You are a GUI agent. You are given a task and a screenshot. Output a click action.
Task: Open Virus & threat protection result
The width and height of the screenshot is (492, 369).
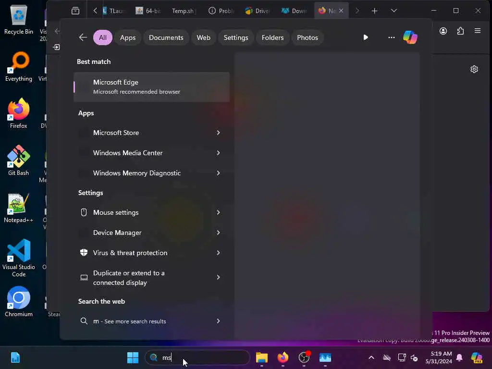click(151, 253)
